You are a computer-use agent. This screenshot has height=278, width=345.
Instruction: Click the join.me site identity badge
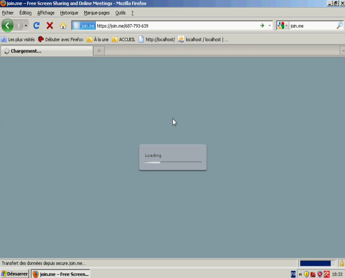click(x=84, y=26)
